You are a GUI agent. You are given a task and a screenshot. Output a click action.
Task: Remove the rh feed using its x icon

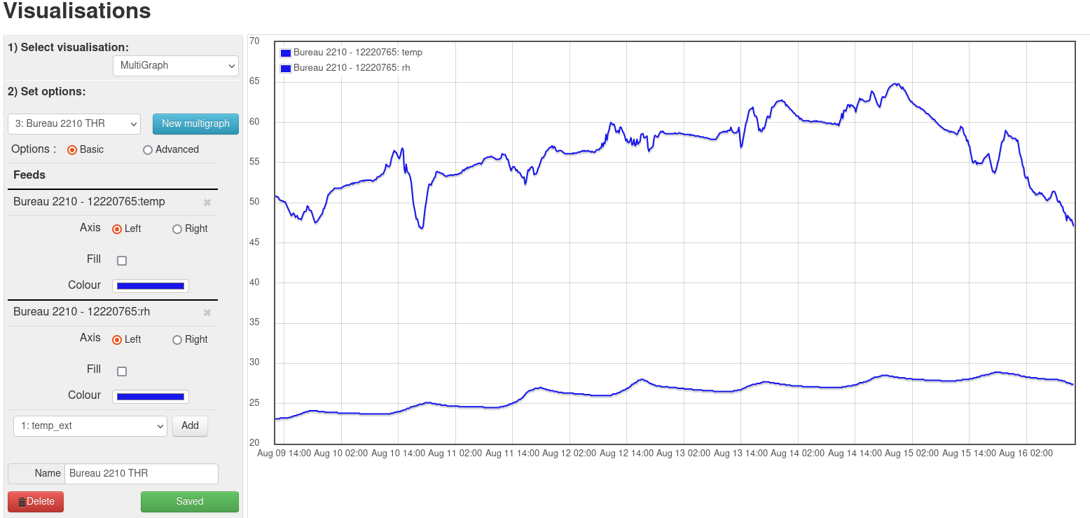coord(207,313)
